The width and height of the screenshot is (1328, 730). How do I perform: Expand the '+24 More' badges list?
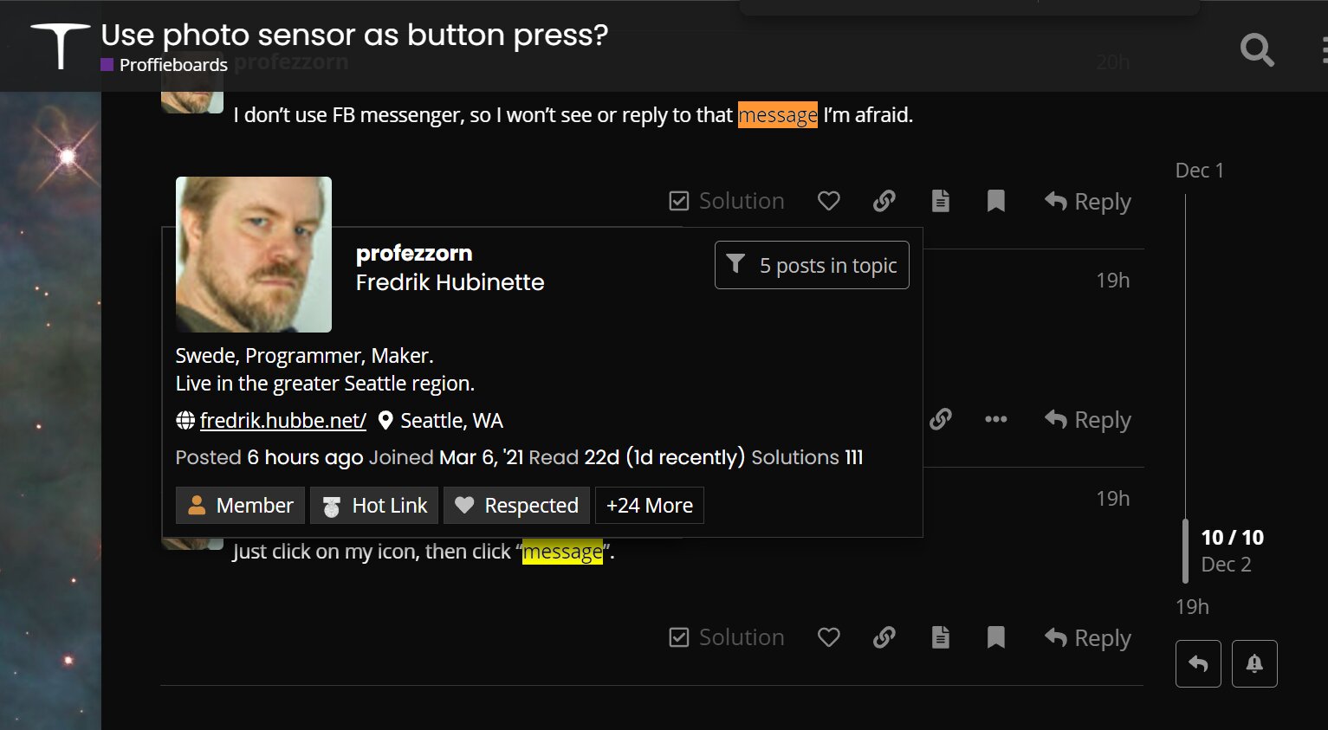click(x=649, y=506)
